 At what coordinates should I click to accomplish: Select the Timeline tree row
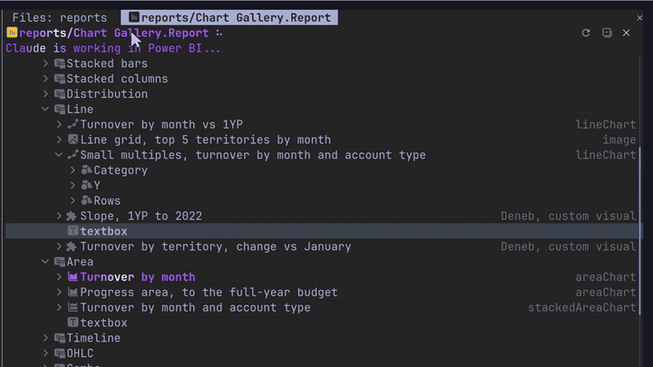point(322,338)
